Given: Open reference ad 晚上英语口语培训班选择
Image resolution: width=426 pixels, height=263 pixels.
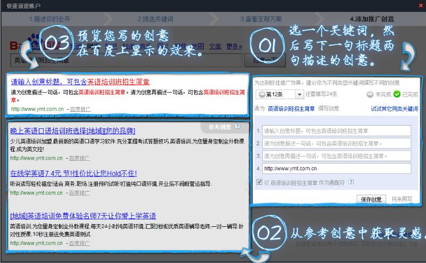Looking at the screenshot, I should tap(72, 131).
